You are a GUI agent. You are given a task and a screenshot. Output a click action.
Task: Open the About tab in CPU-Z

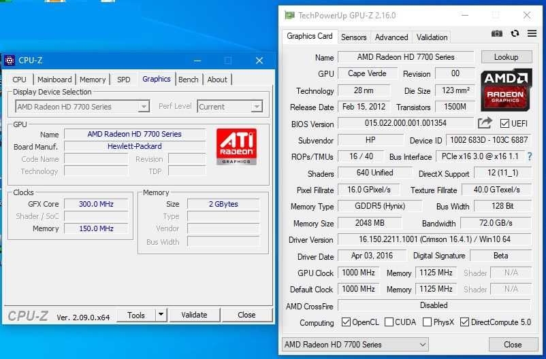(217, 80)
